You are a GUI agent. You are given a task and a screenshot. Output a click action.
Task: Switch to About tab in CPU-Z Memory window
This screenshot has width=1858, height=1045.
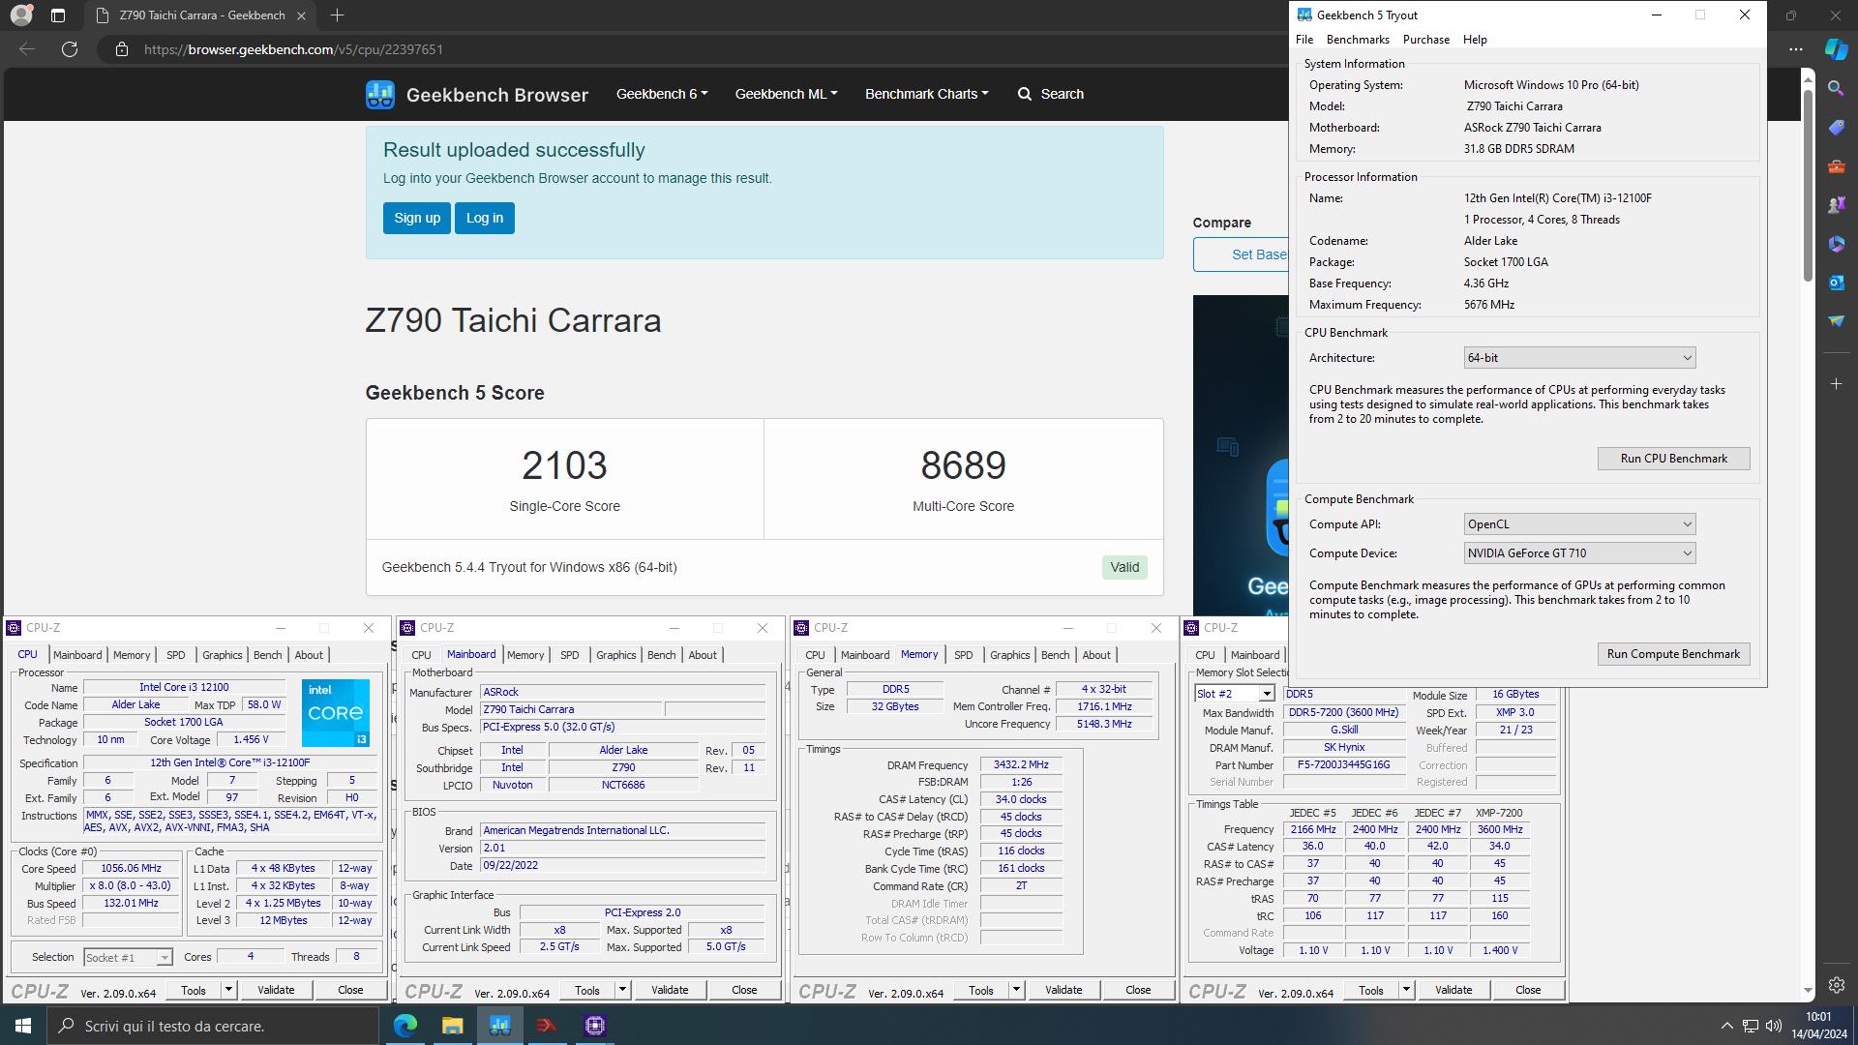[x=1095, y=655]
